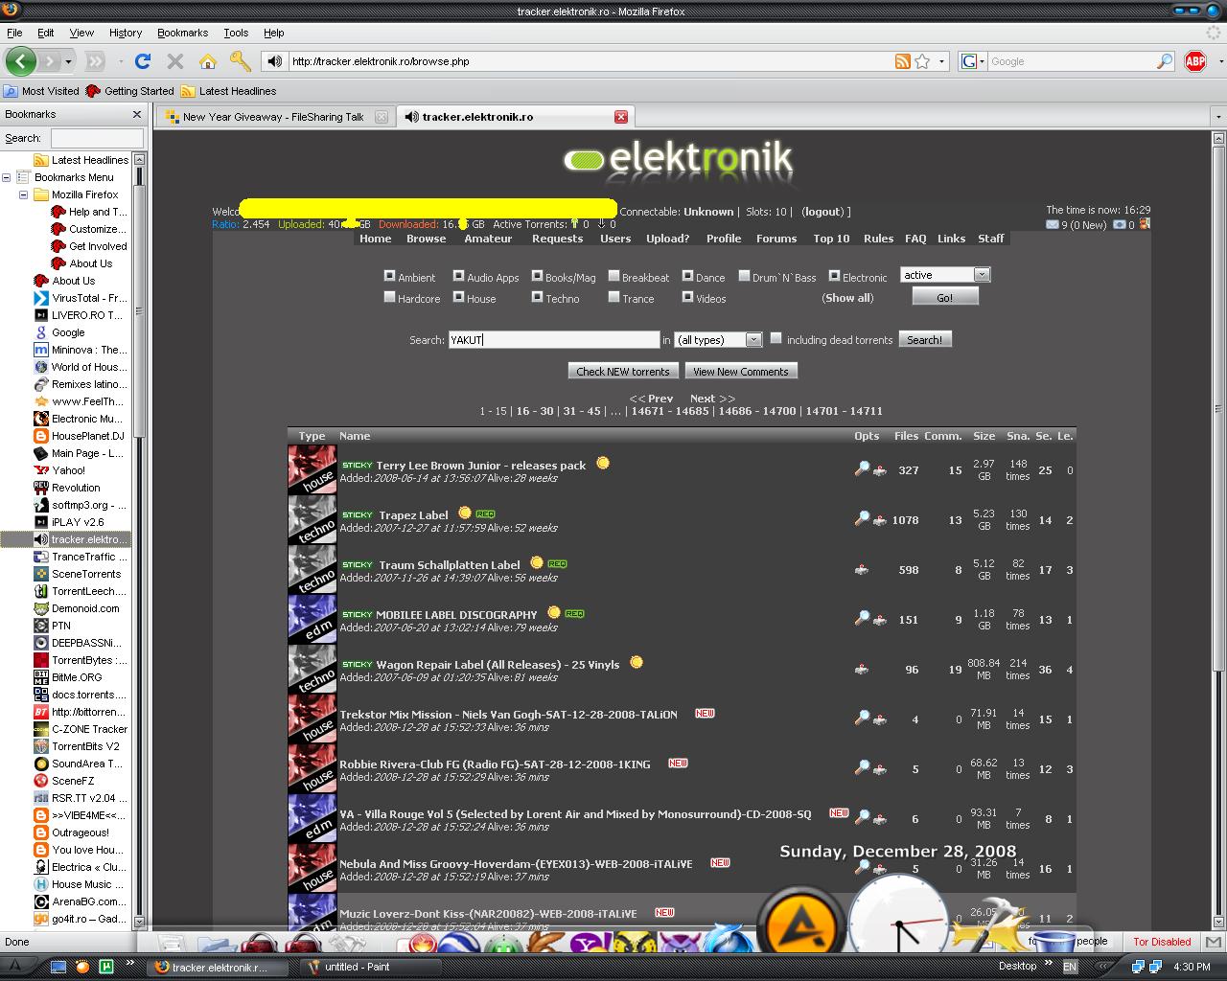Image resolution: width=1227 pixels, height=981 pixels.
Task: Bookmark the page with the star icon
Action: [922, 61]
